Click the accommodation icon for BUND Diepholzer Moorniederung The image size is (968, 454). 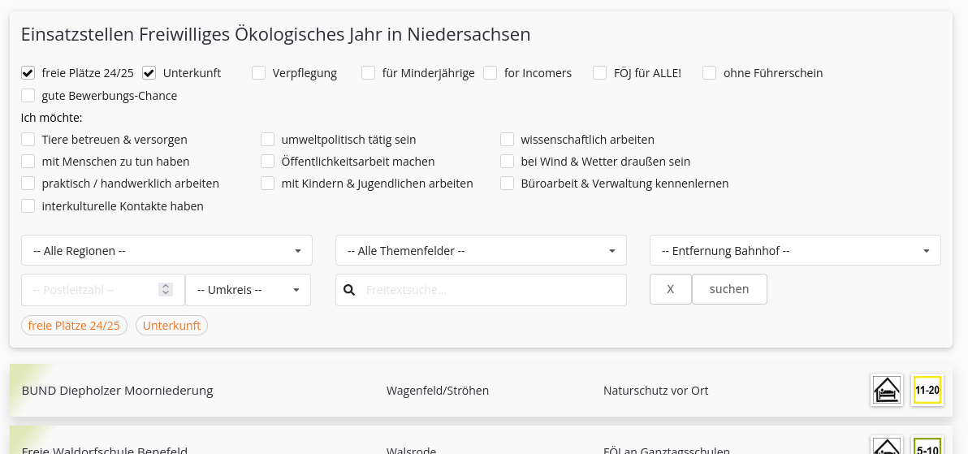pos(886,391)
